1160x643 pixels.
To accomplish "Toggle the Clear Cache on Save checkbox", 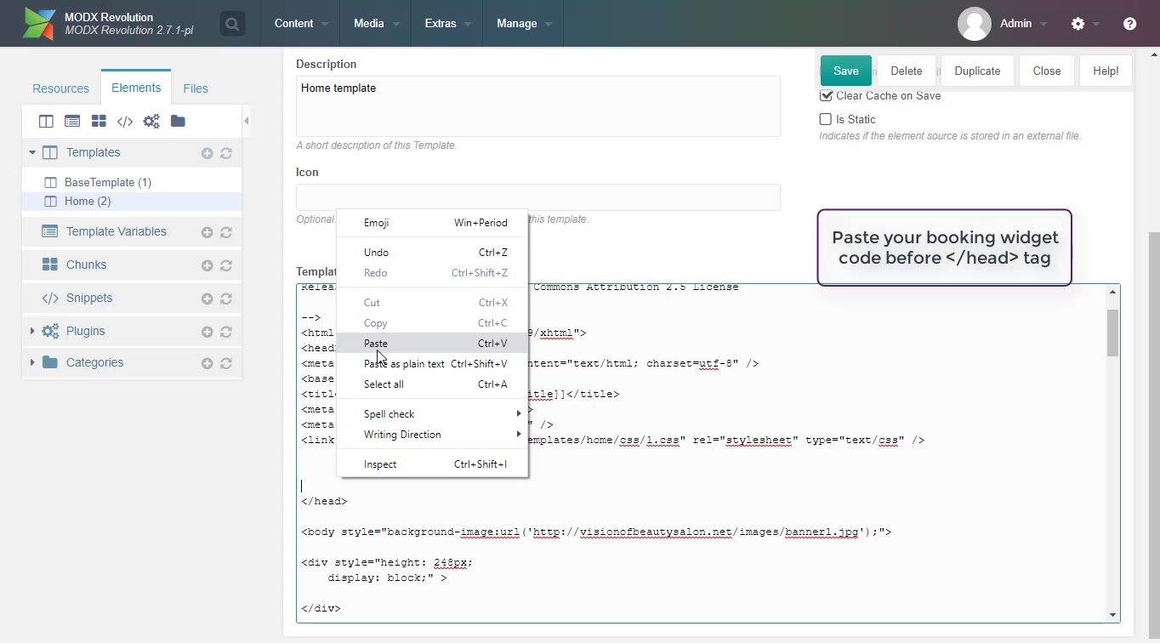I will tap(825, 96).
